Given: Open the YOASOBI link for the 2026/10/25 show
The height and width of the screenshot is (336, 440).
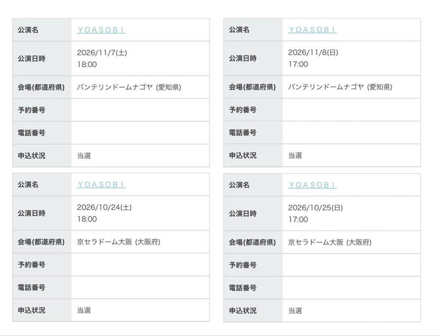Looking at the screenshot, I should (x=312, y=185).
